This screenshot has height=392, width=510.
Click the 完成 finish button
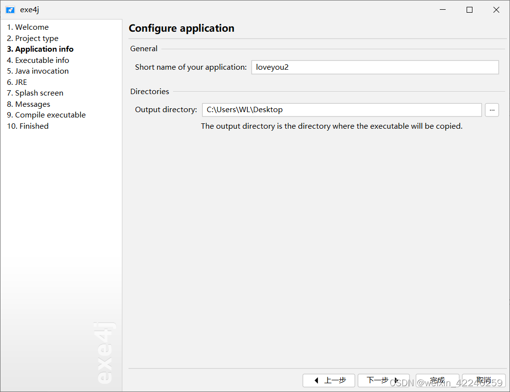tap(437, 380)
